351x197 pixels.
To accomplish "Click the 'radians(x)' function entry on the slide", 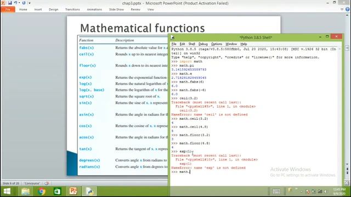I will click(89, 167).
